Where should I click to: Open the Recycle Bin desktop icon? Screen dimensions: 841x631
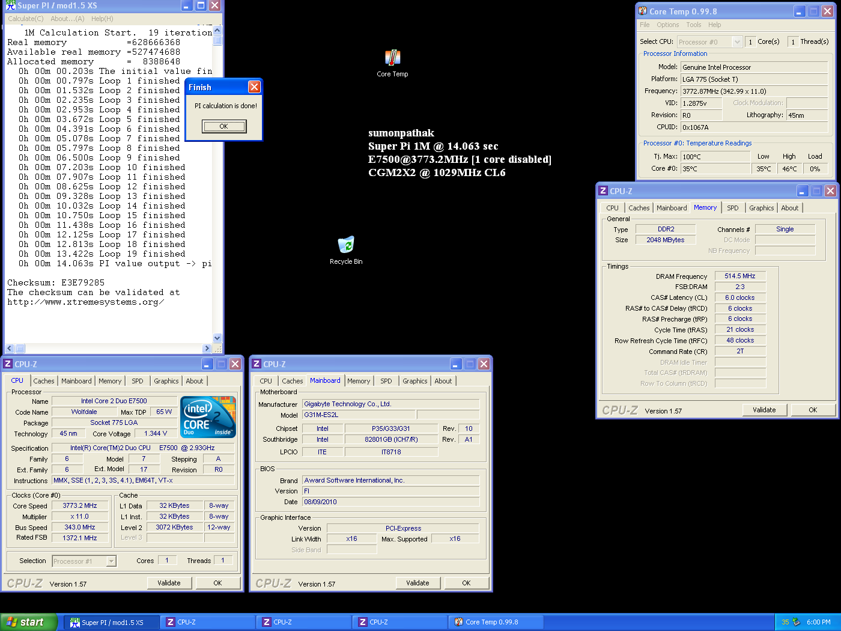coord(346,250)
